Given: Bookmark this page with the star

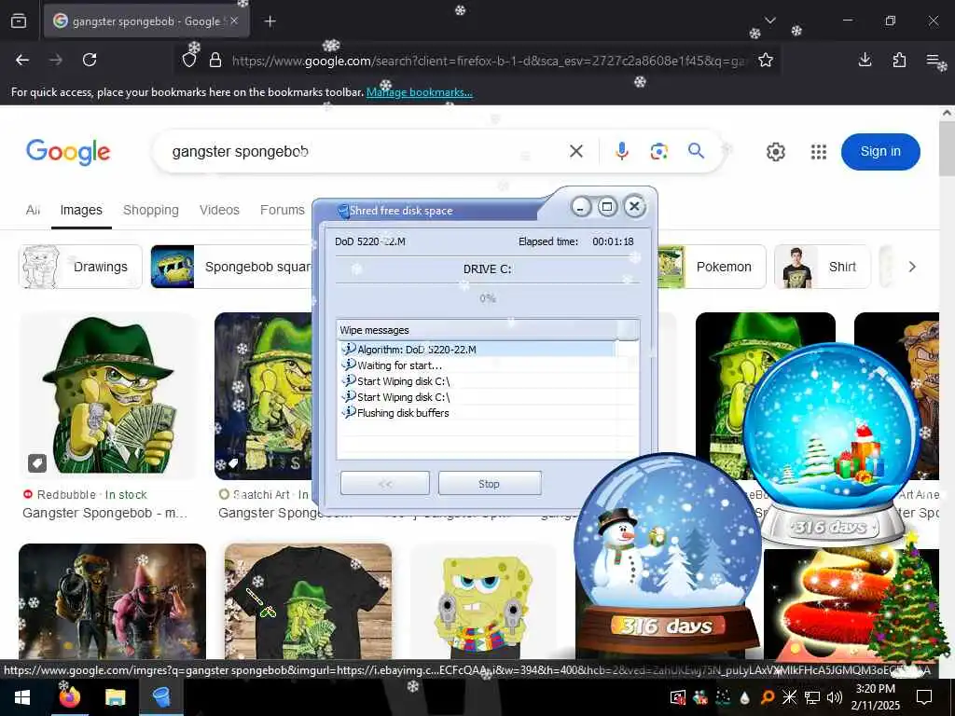Looking at the screenshot, I should 766,60.
